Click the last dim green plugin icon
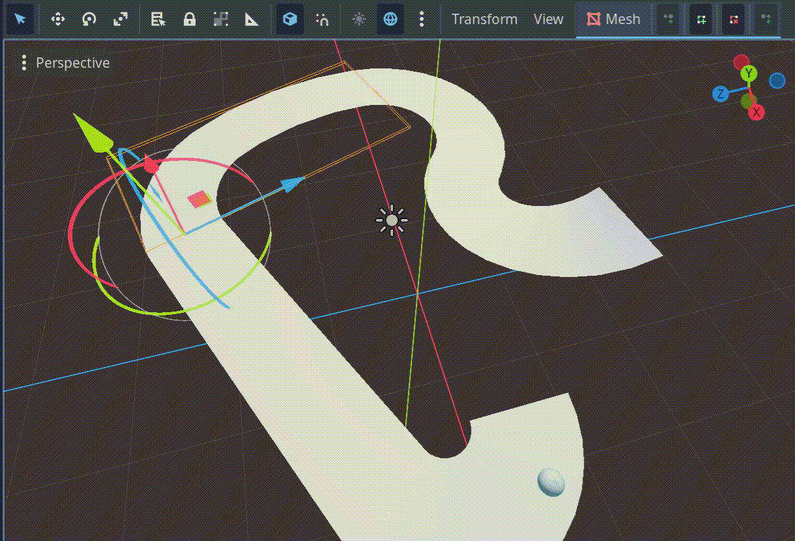Viewport: 795px width, 541px height. pos(766,19)
